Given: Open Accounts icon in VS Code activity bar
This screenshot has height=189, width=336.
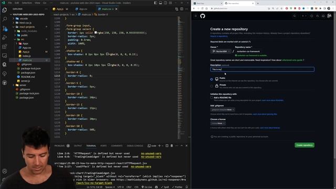Looking at the screenshot, I should pos(5,171).
